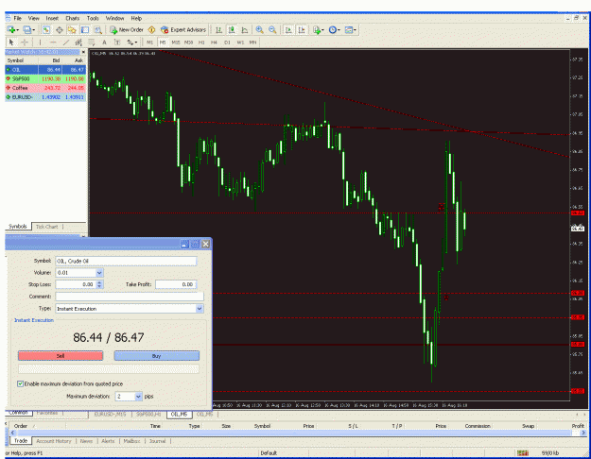Select the Crosshair tool
The width and height of the screenshot is (591, 459).
coord(25,42)
